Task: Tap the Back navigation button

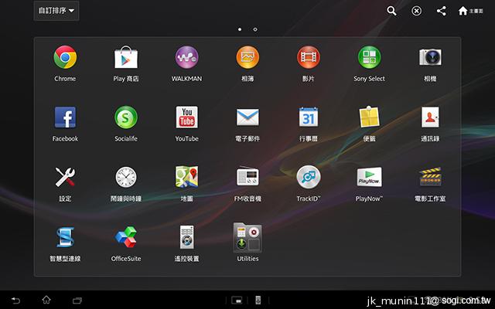Action: point(15,301)
